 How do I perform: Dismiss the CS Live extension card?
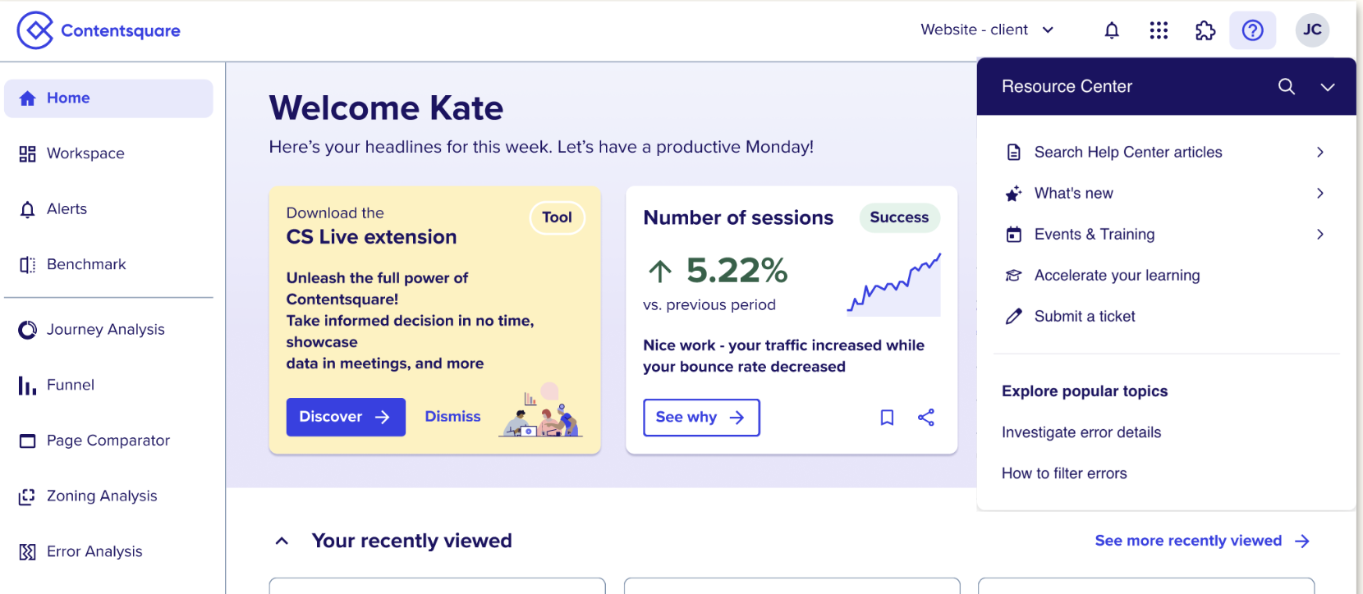pos(452,417)
